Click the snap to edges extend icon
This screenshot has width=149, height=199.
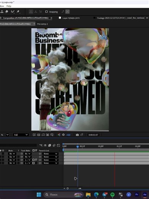(63, 12)
